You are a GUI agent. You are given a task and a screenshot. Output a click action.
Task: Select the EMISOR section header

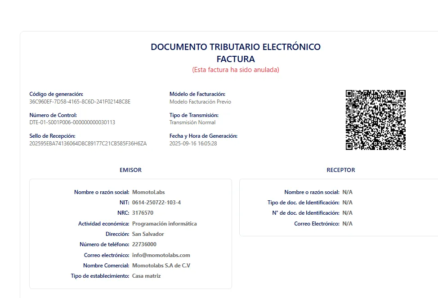coord(130,170)
